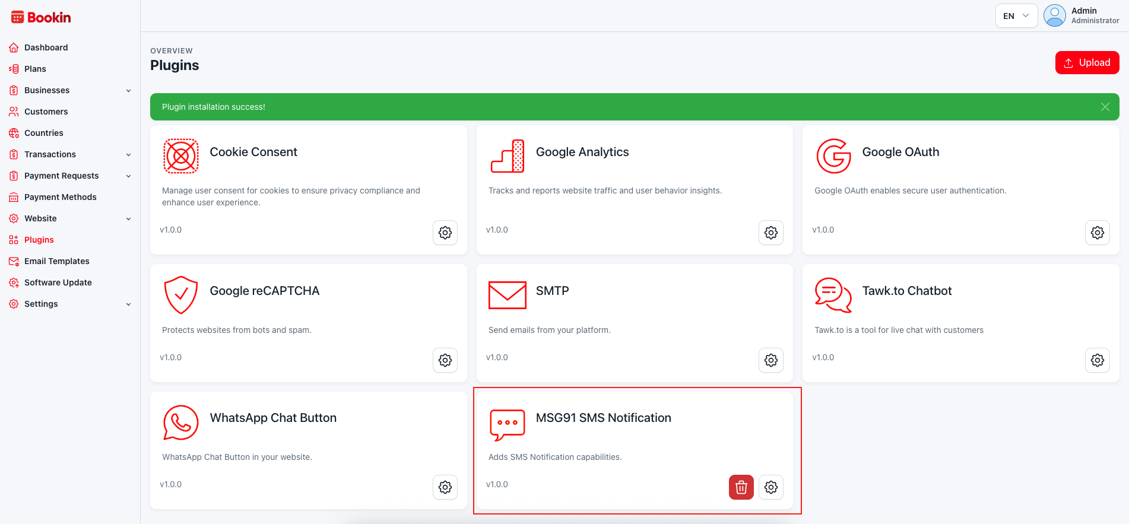Open Dashboard from the sidebar
Viewport: 1129px width, 524px height.
pyautogui.click(x=46, y=47)
